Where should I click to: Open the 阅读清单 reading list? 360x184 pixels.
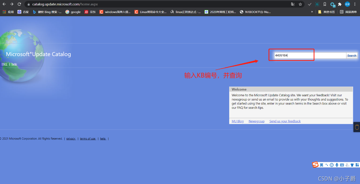[348, 12]
